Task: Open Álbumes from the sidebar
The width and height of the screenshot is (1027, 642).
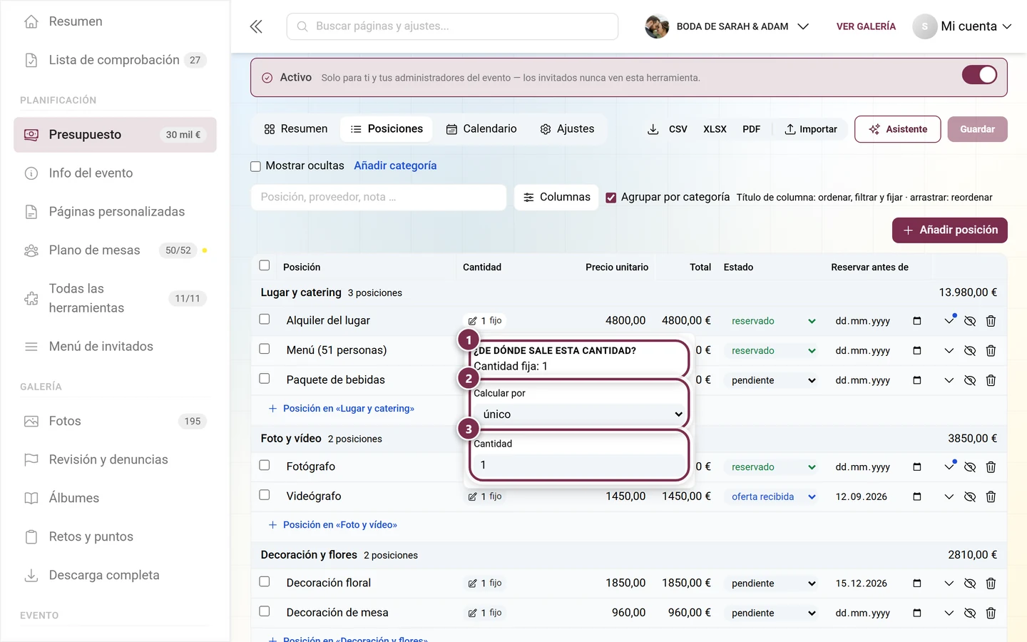Action: [115, 498]
